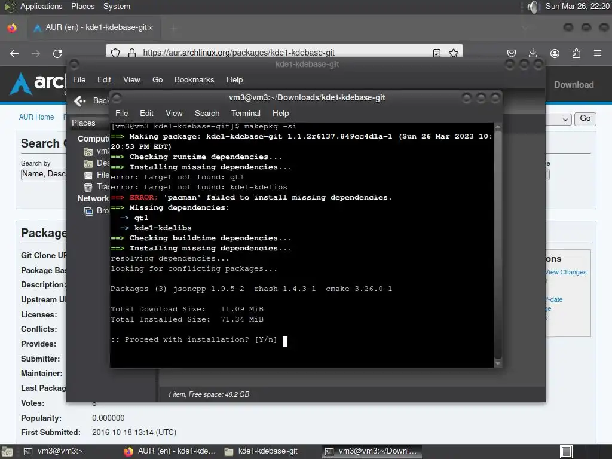Open Firefox extensions puzzle icon
Viewport: 612px width, 459px height.
pos(576,53)
